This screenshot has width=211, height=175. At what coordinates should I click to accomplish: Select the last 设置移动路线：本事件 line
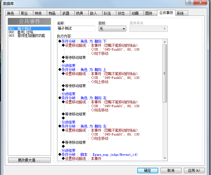[x=82, y=159]
